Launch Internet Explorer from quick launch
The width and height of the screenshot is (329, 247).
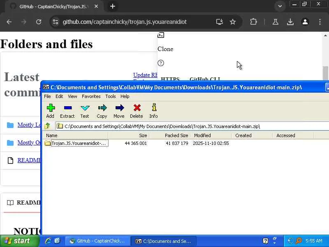coord(48,241)
